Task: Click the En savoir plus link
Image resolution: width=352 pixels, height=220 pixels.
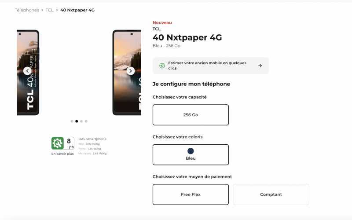Action: click(62, 154)
